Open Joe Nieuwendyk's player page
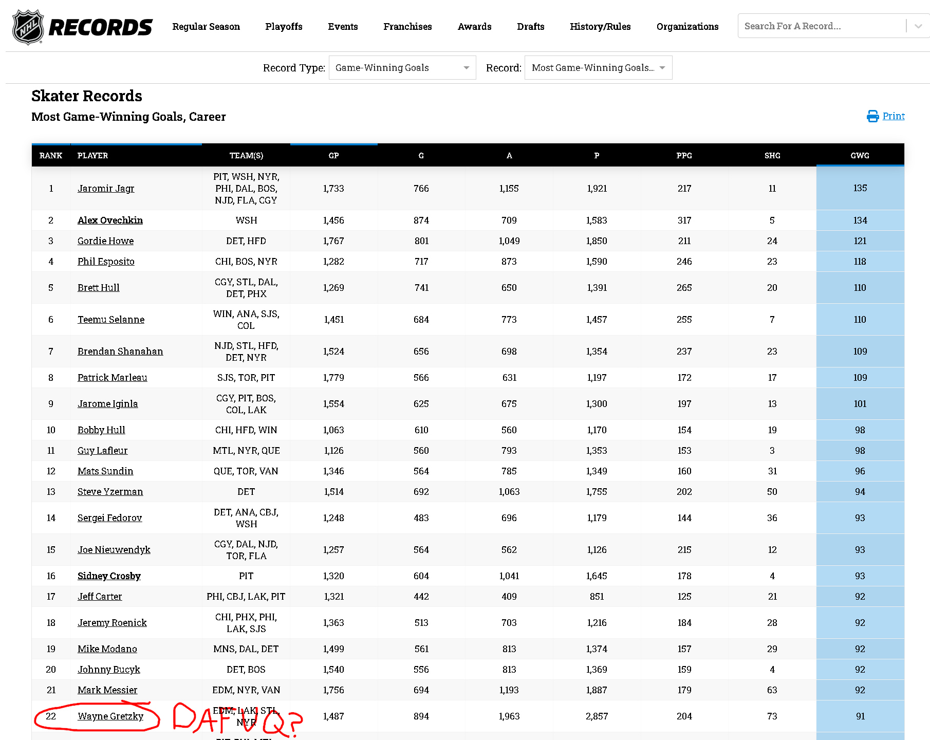The width and height of the screenshot is (930, 740). pyautogui.click(x=114, y=550)
